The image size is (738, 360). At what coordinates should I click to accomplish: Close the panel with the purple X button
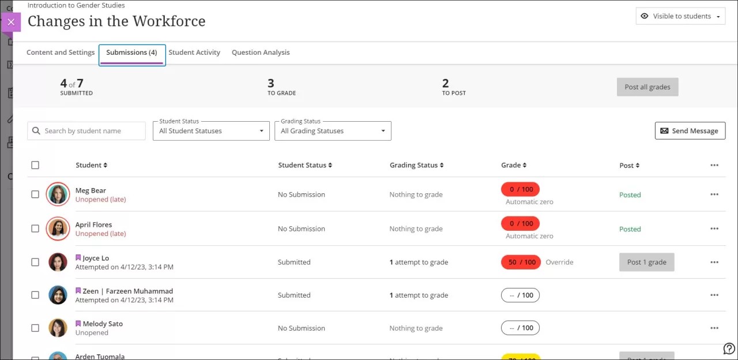click(x=11, y=22)
